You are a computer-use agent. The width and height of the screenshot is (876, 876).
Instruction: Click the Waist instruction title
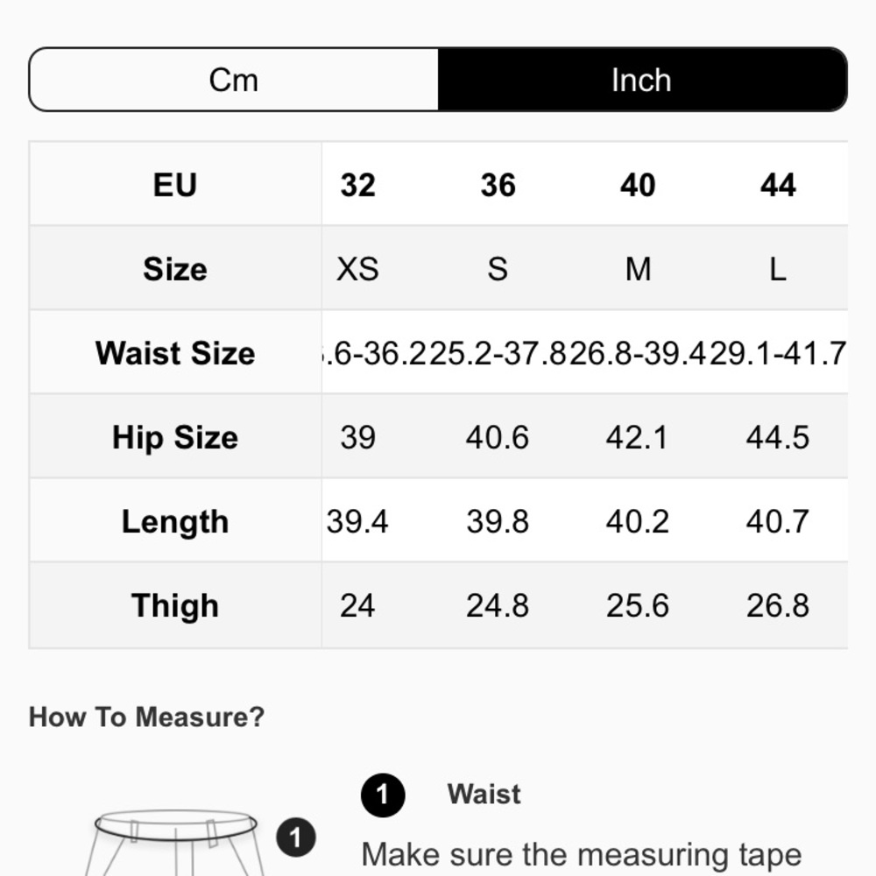pos(484,794)
